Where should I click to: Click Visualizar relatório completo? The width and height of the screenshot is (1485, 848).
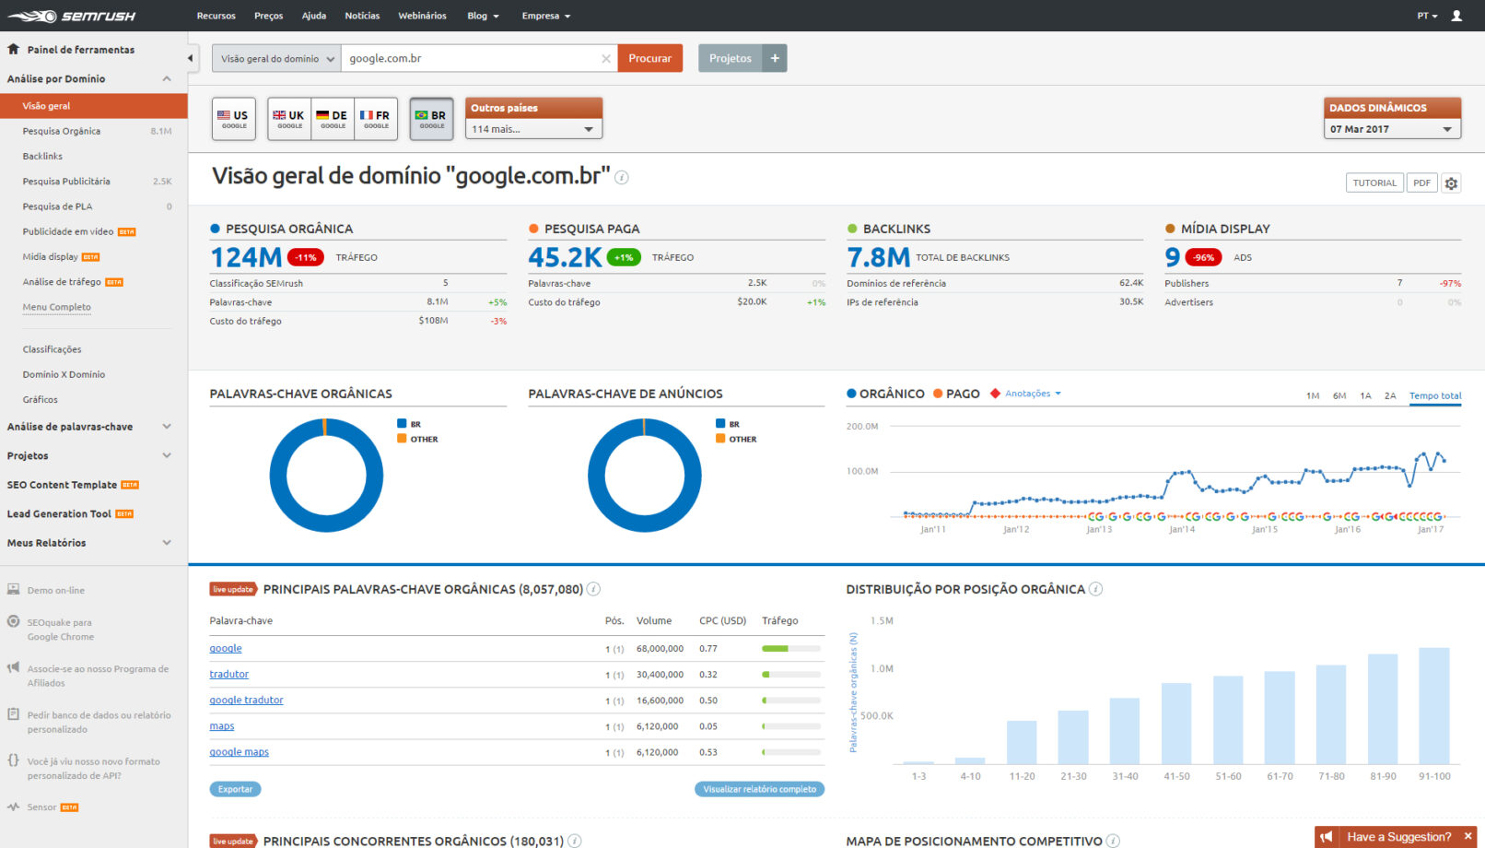[759, 789]
